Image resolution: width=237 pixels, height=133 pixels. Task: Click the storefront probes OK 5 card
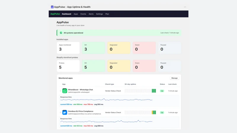[x=94, y=66]
